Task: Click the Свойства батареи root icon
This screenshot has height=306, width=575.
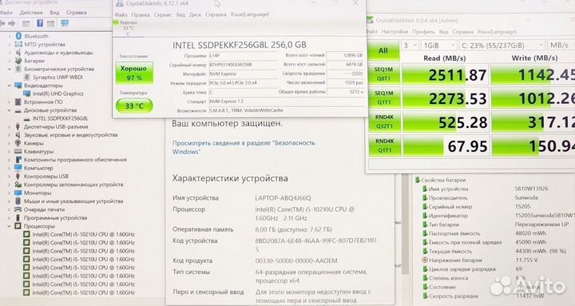Action: click(418, 180)
